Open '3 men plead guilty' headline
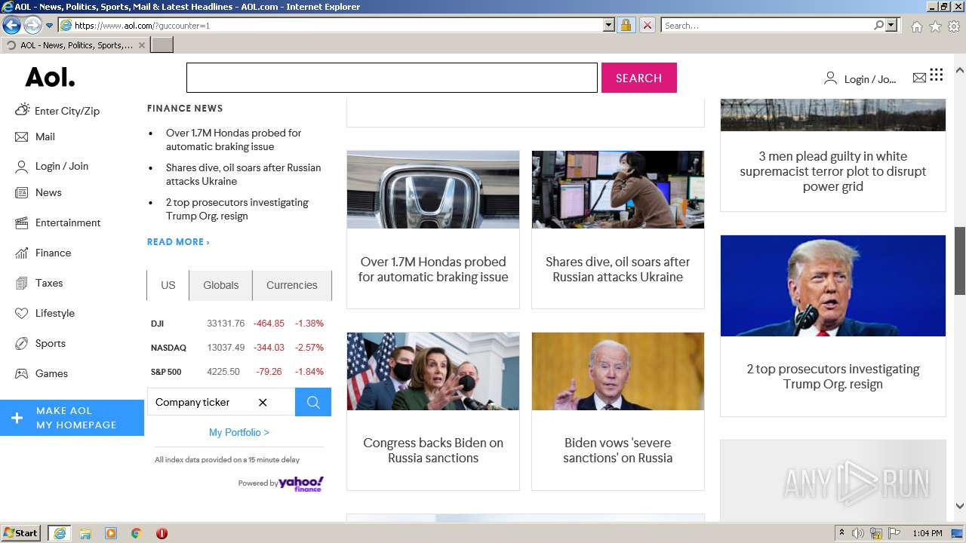The image size is (966, 543). click(833, 171)
